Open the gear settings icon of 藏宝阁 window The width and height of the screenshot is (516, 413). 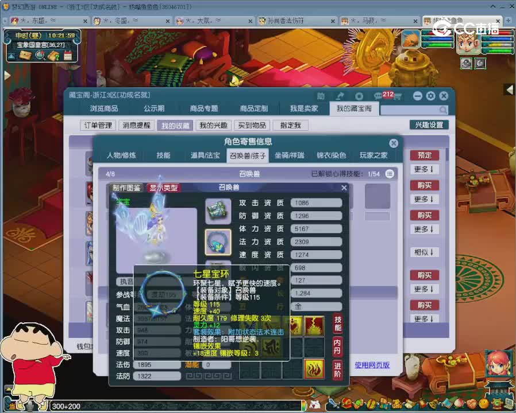click(x=430, y=96)
